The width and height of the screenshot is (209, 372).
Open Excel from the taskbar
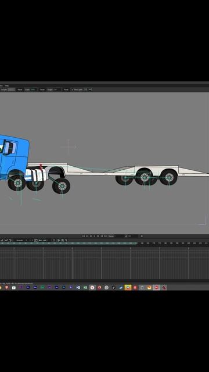[x=85, y=287]
